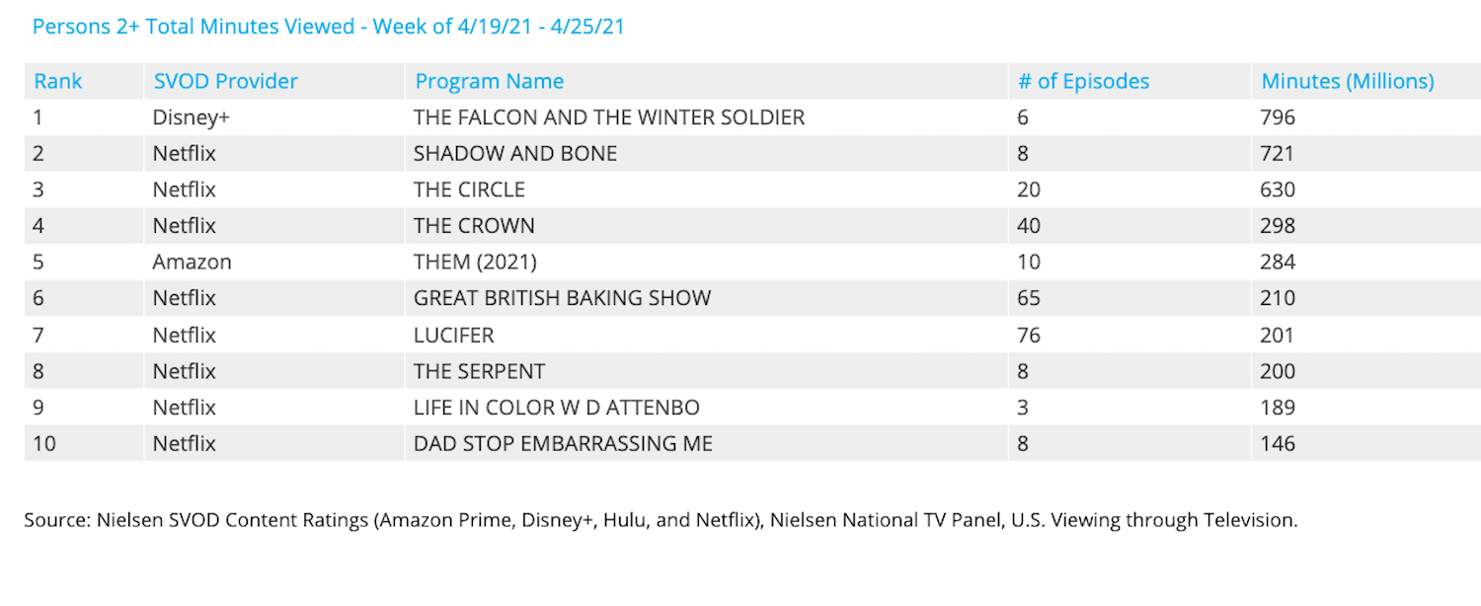Select The Serpent program cell

click(x=479, y=372)
